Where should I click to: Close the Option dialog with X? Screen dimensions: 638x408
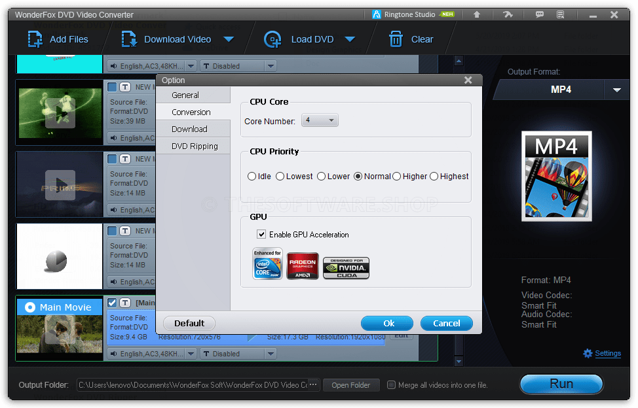tap(468, 80)
